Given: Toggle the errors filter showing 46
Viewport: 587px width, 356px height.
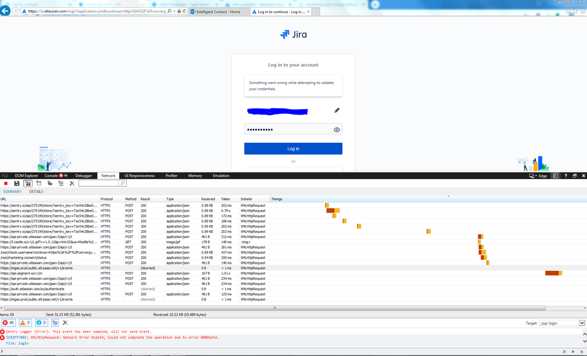Looking at the screenshot, I should pyautogui.click(x=9, y=323).
